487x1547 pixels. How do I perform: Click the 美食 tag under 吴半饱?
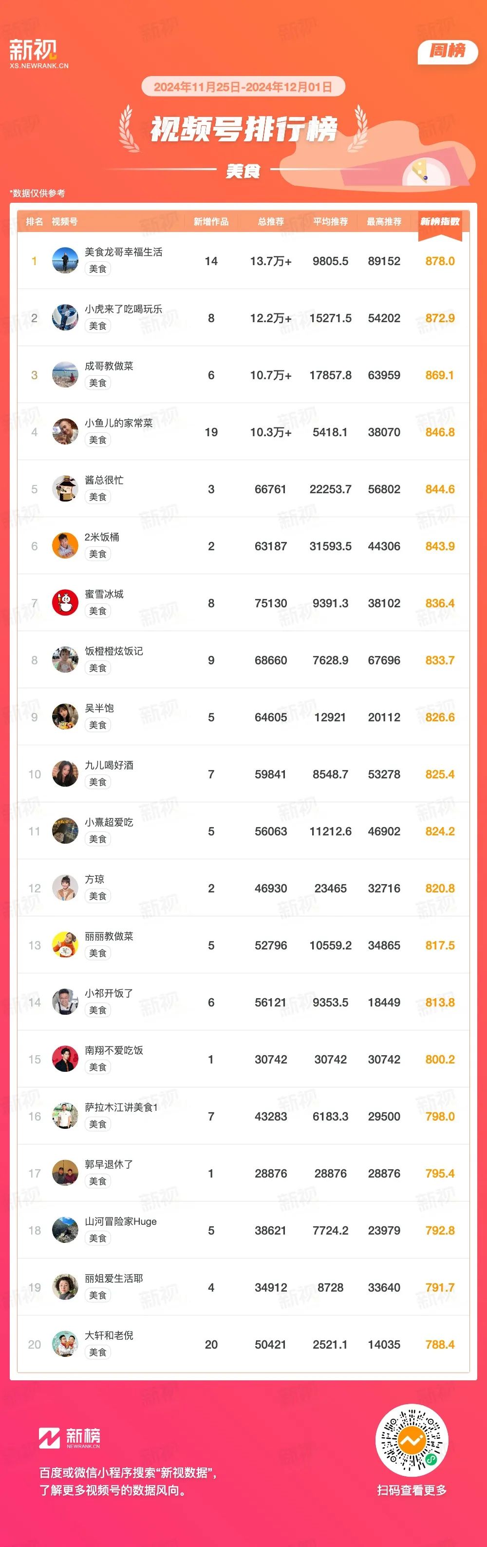[98, 725]
